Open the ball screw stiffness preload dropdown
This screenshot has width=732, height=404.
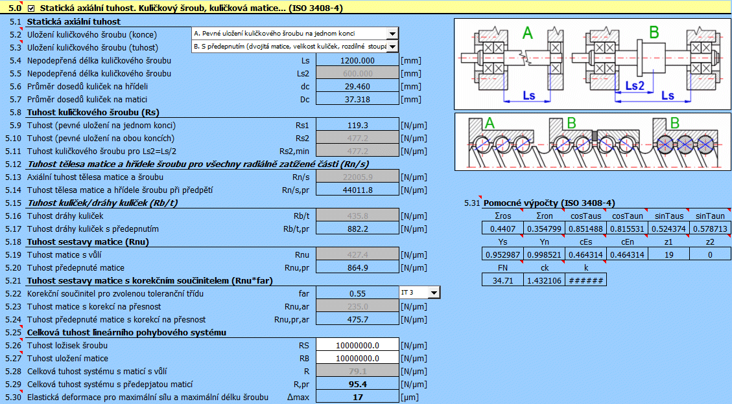coord(393,47)
